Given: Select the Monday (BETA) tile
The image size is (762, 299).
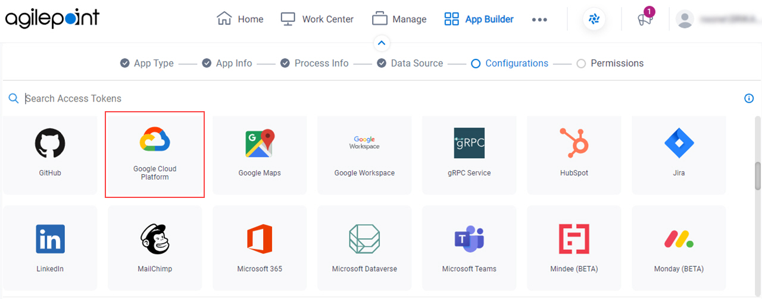Looking at the screenshot, I should point(679,248).
